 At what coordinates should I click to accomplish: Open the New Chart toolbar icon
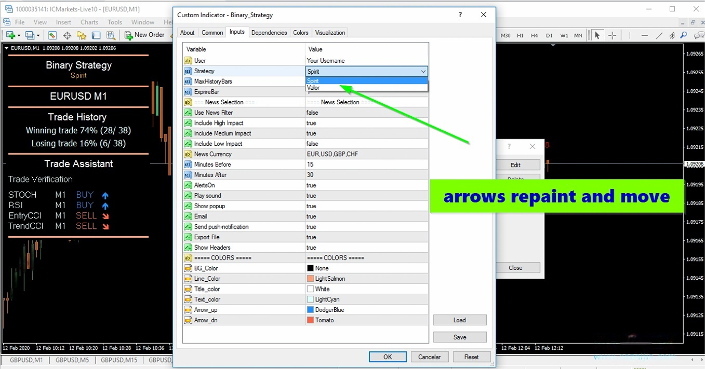pyautogui.click(x=10, y=35)
